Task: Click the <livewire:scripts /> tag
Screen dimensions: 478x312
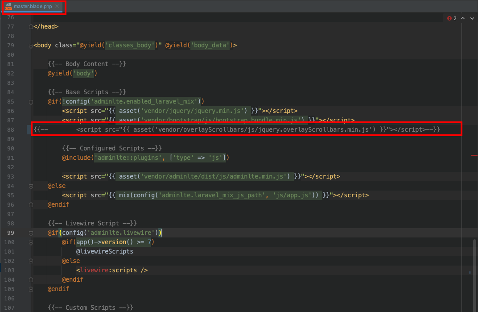Action: 112,270
